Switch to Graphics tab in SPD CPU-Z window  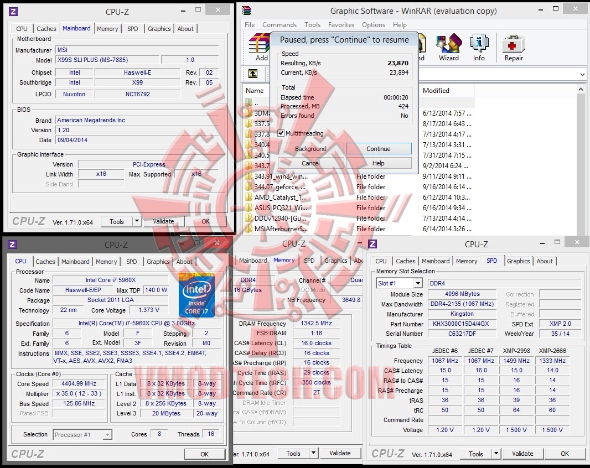(x=518, y=261)
